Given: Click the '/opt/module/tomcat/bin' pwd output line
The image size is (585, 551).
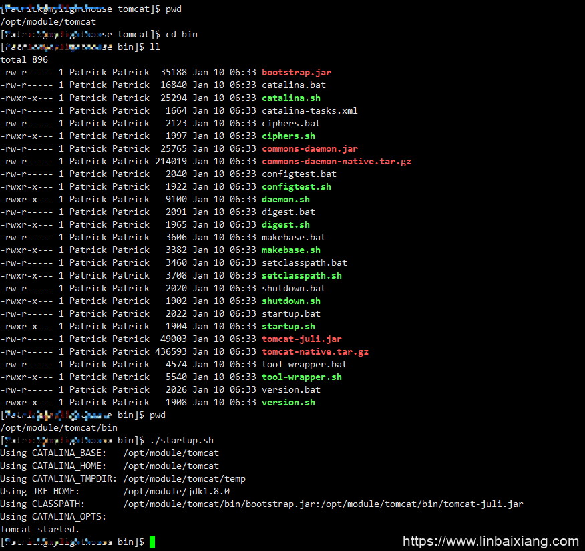Looking at the screenshot, I should (x=59, y=427).
